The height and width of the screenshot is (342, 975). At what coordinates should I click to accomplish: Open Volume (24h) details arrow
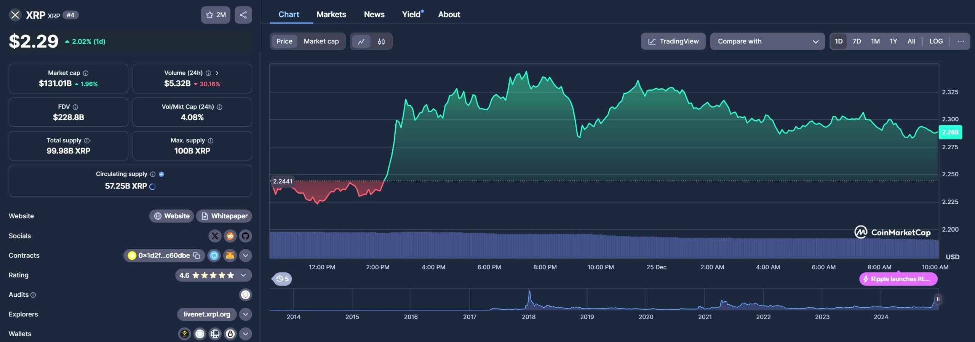point(217,73)
